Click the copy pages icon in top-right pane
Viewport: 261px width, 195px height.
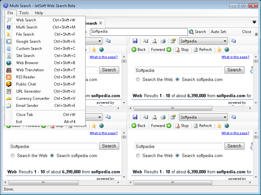pyautogui.click(x=233, y=41)
